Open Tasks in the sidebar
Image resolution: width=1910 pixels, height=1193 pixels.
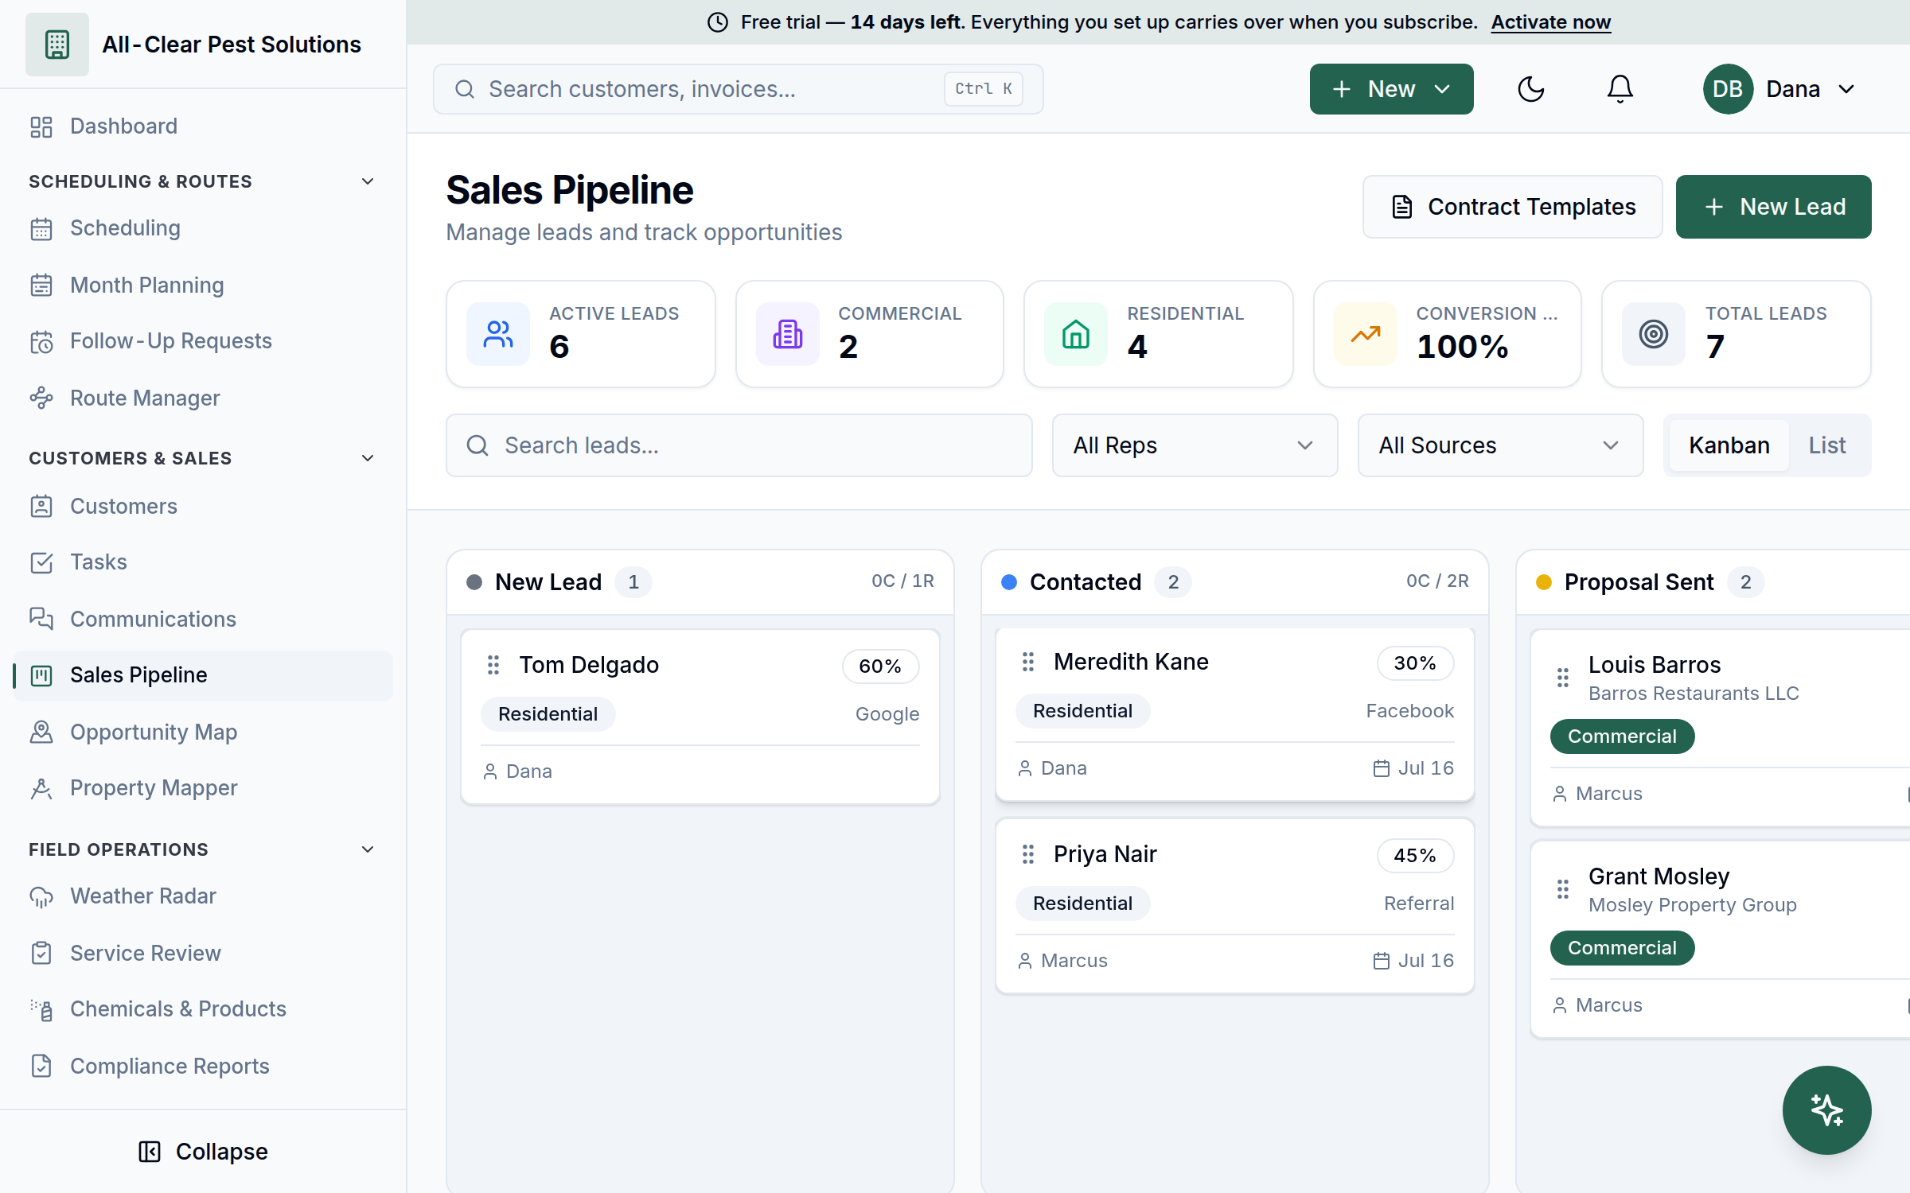[203, 562]
